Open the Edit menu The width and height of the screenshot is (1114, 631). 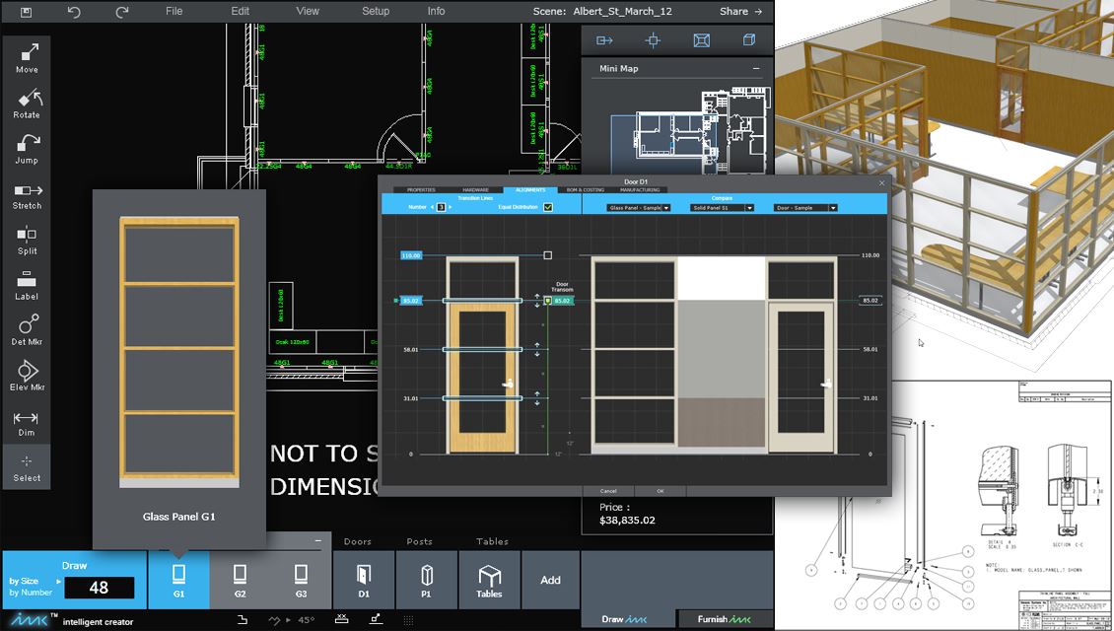click(x=241, y=12)
